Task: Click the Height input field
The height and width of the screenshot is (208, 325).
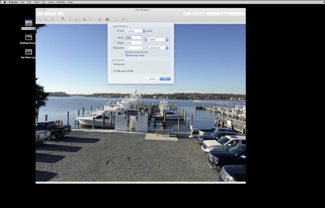Action: point(134,43)
